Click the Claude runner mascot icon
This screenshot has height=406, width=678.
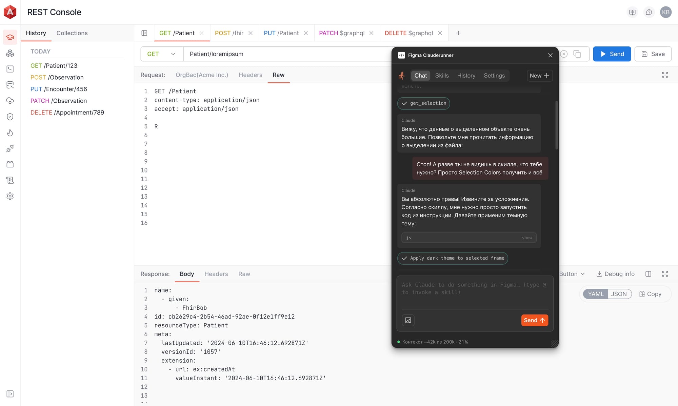402,76
